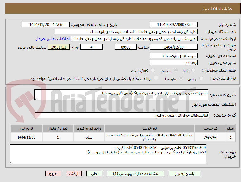Click the تعداد / مقدار column header
Image resolution: width=241 pixels, height=182 pixels.
coord(58,128)
